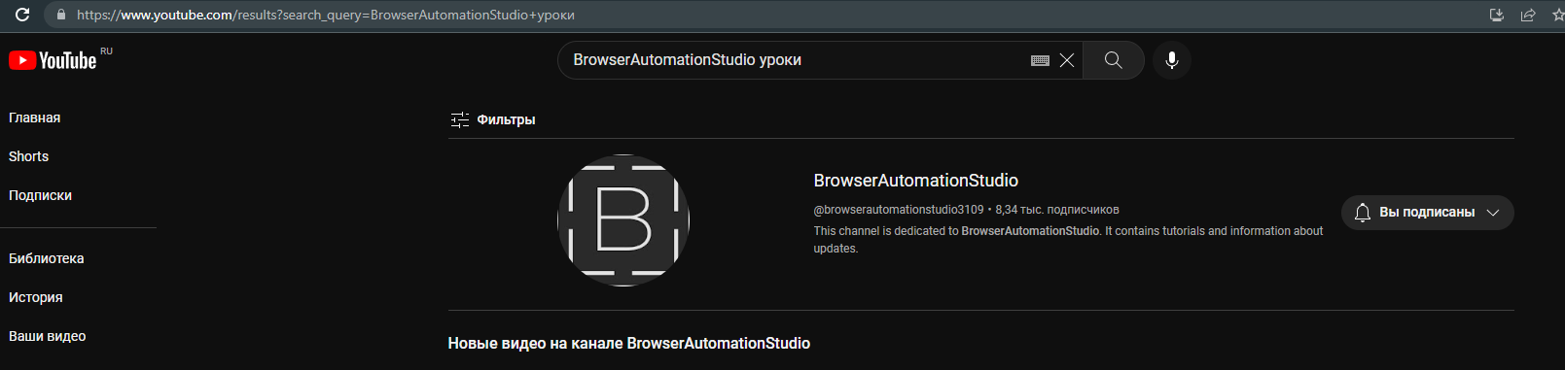Clear the search query with X icon
The height and width of the screenshot is (370, 1565).
coord(1067,60)
